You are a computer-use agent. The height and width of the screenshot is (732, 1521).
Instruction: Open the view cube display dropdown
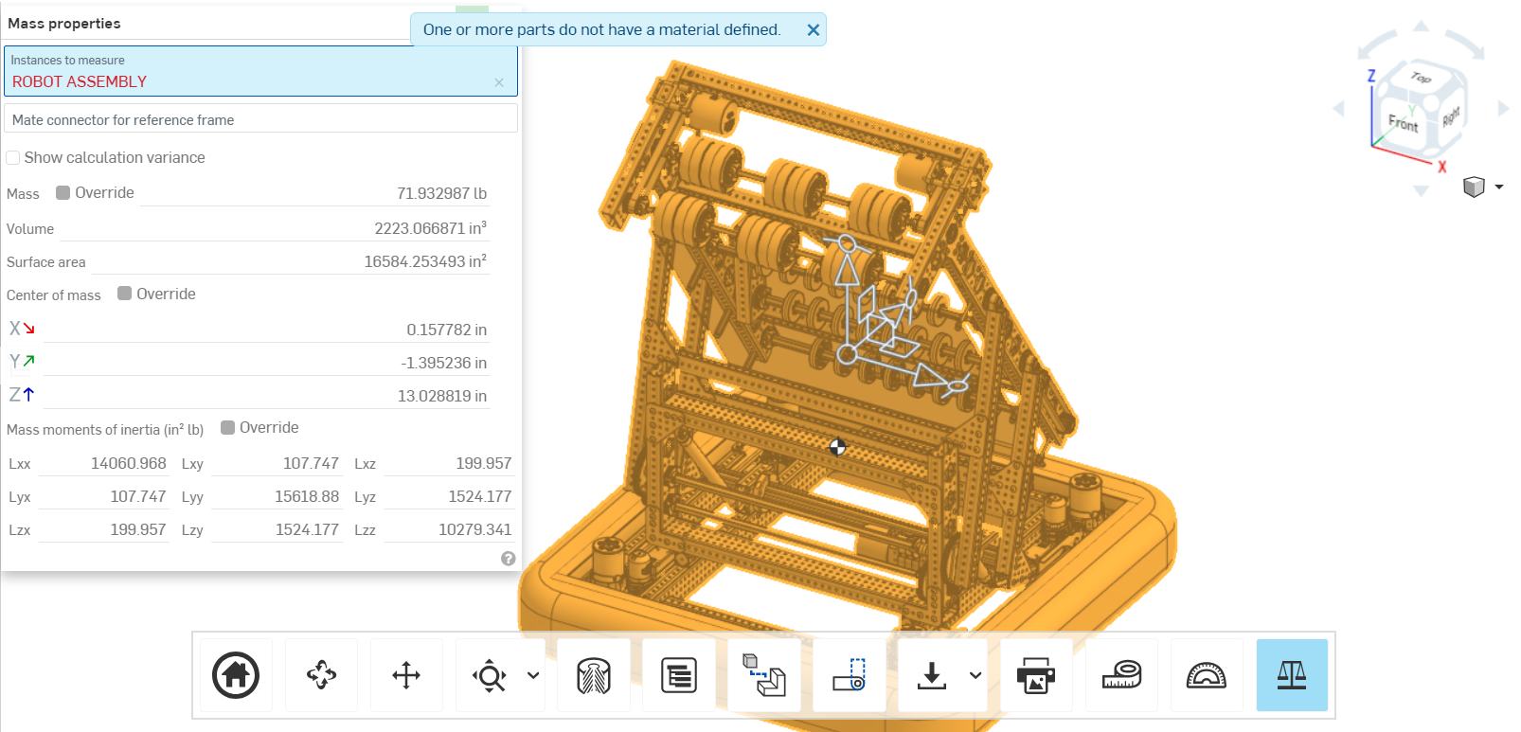pyautogui.click(x=1499, y=187)
